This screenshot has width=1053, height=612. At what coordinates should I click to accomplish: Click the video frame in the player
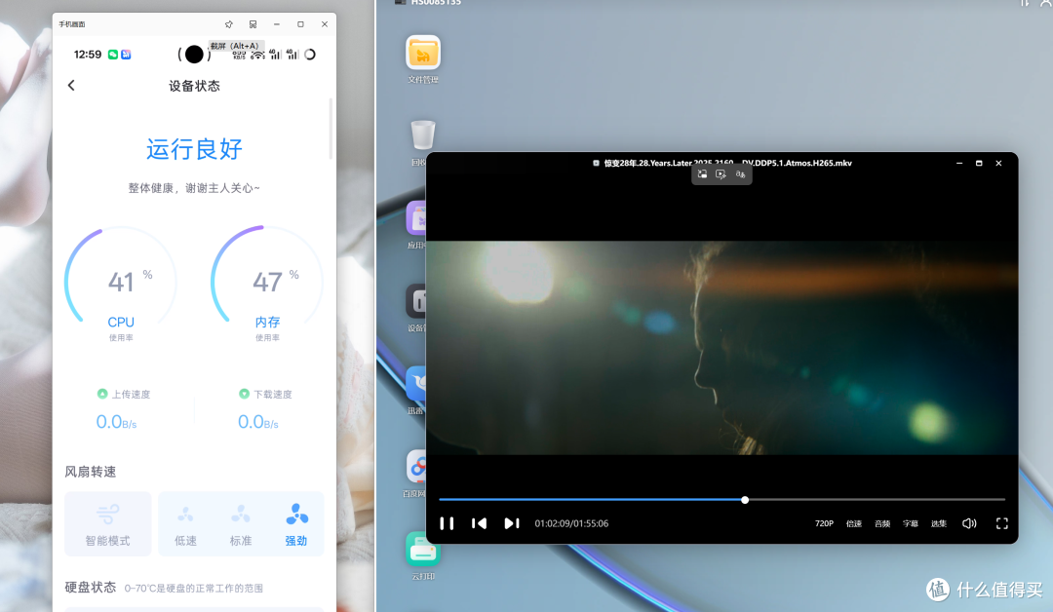click(x=721, y=348)
